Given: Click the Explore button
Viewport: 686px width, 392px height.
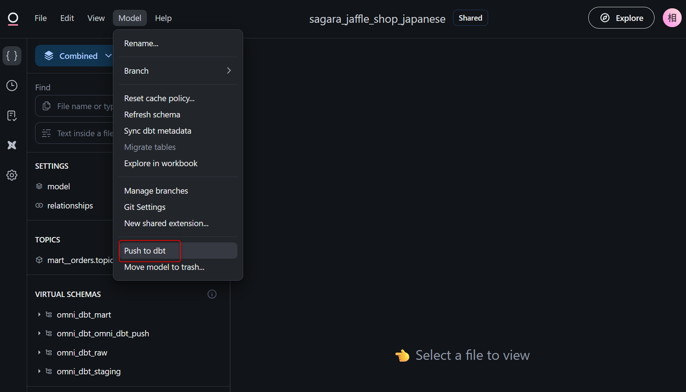Looking at the screenshot, I should pyautogui.click(x=621, y=18).
